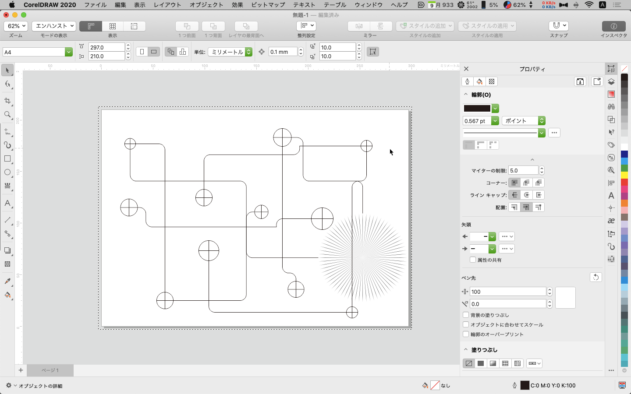Check the 背景の塗りつぶし option
The width and height of the screenshot is (631, 394).
(466, 315)
